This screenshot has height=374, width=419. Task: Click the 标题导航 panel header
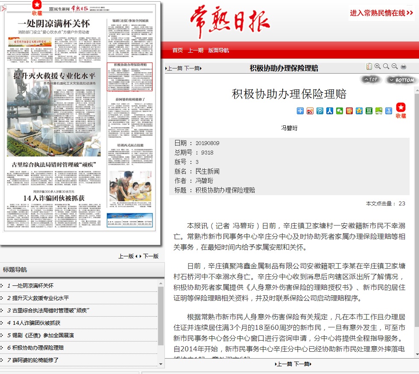(x=82, y=270)
